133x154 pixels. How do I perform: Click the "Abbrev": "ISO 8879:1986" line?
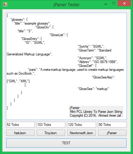[98, 62]
